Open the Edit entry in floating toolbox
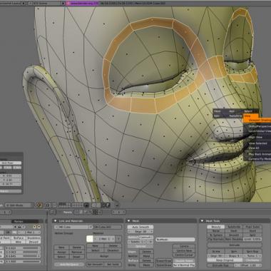Viewport: 271px width, 271px height. pos(217,116)
